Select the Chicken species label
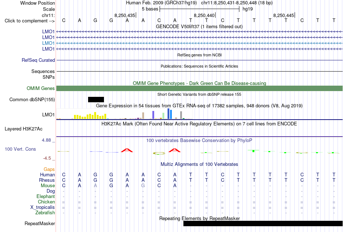The width and height of the screenshot is (343, 232). 46,202
